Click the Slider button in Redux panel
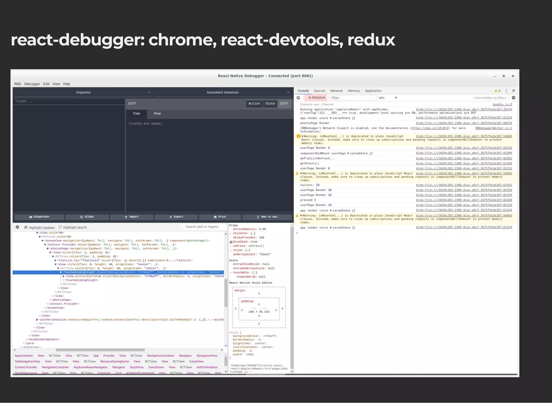The height and width of the screenshot is (403, 552). 87,217
